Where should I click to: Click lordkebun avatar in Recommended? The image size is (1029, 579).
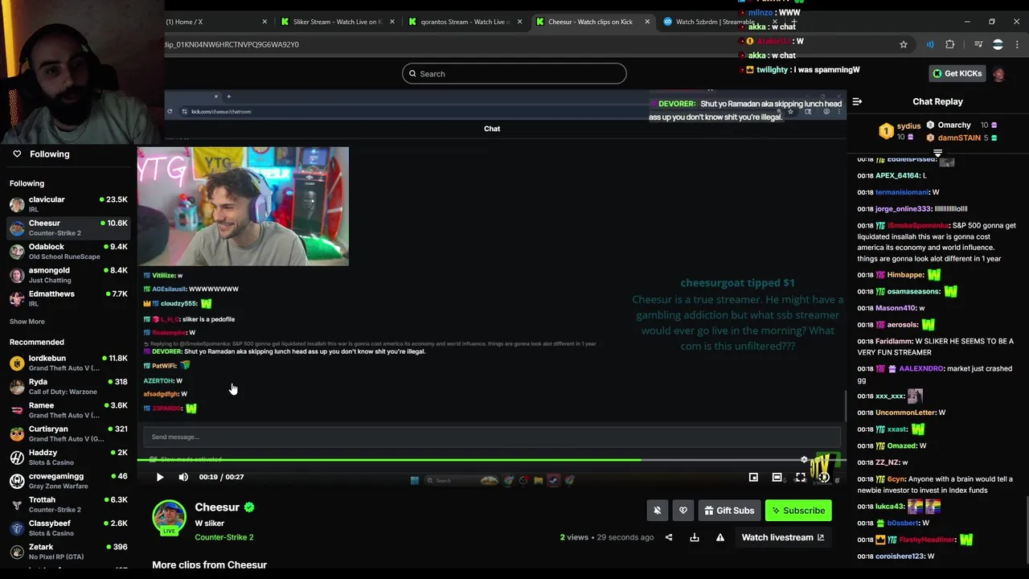[17, 363]
